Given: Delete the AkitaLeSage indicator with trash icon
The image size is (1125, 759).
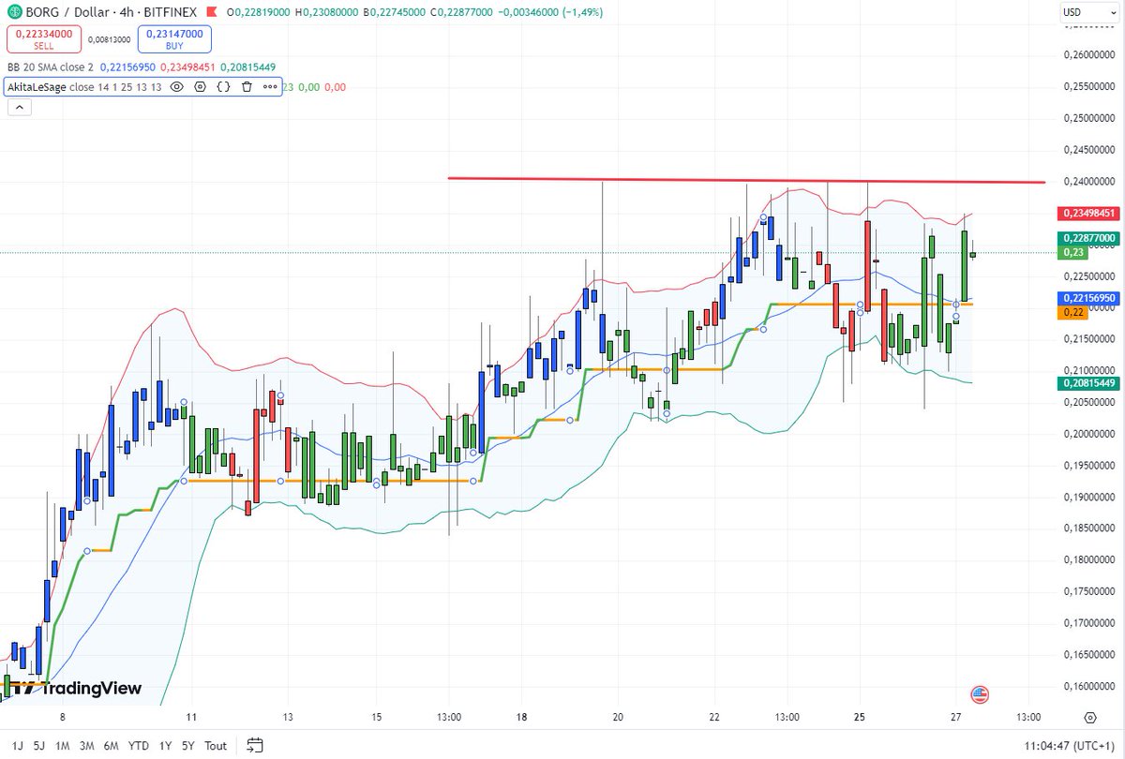Looking at the screenshot, I should point(247,87).
